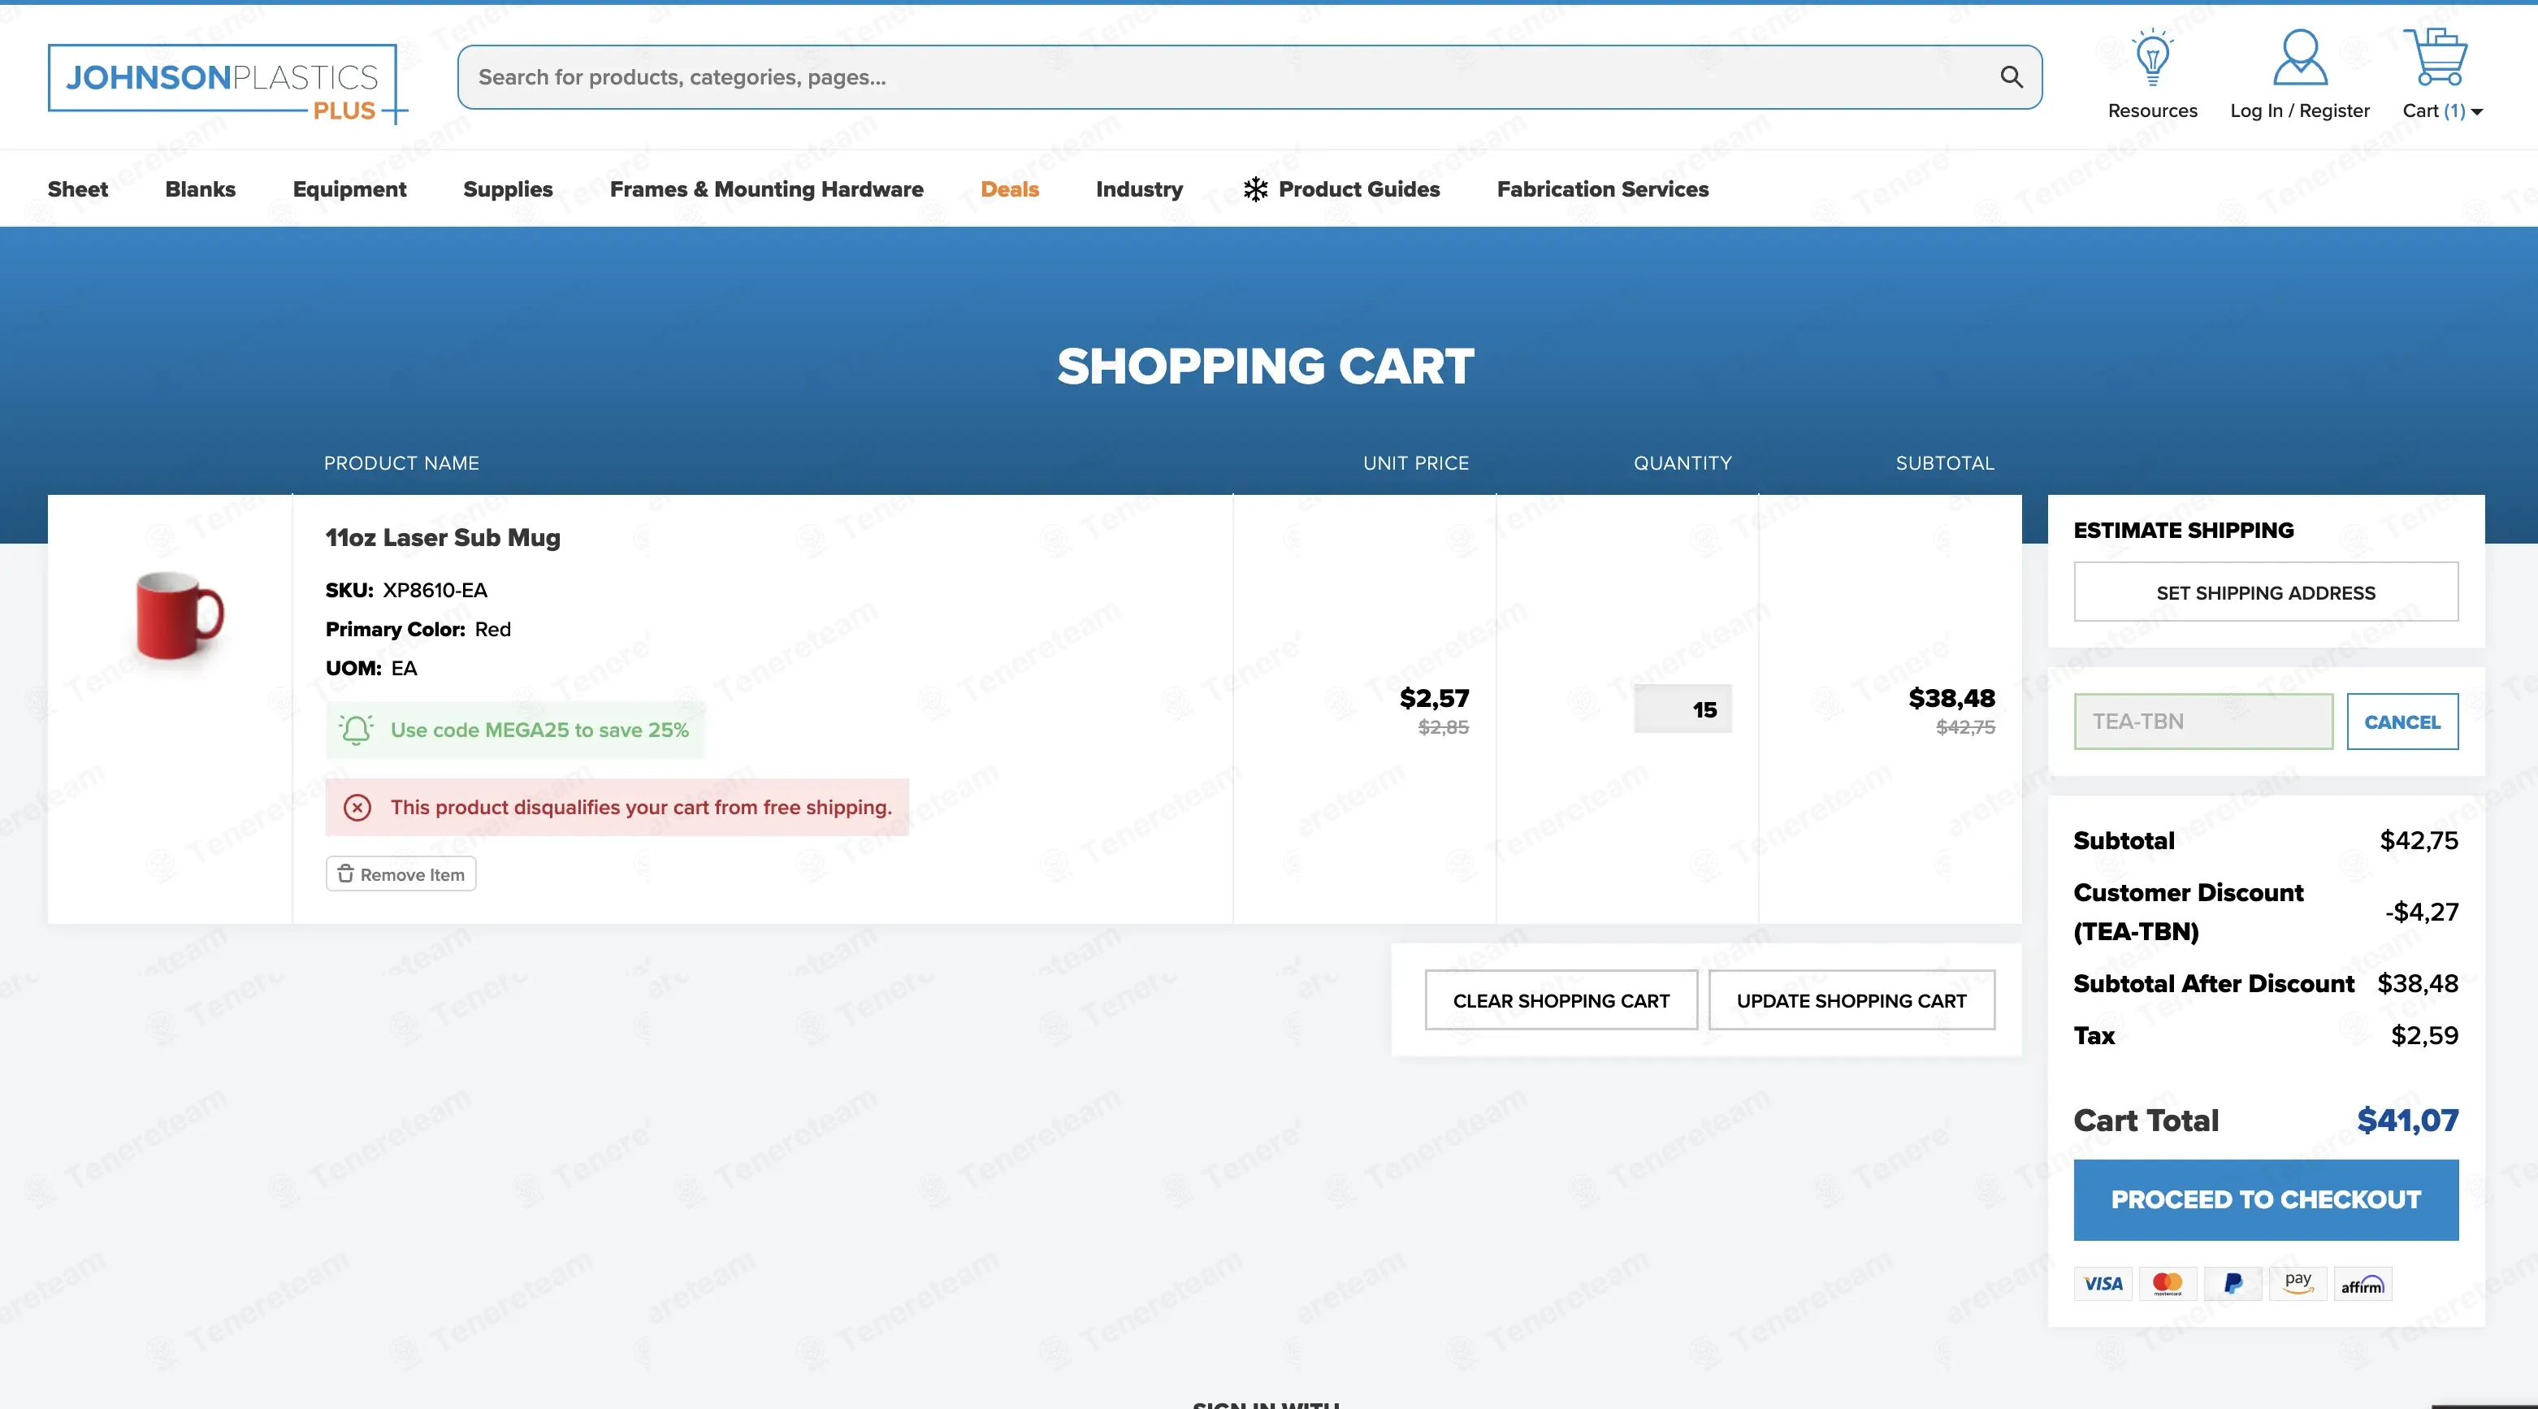This screenshot has width=2538, height=1409.
Task: Expand the Cart (1) dropdown arrow
Action: pyautogui.click(x=2477, y=112)
